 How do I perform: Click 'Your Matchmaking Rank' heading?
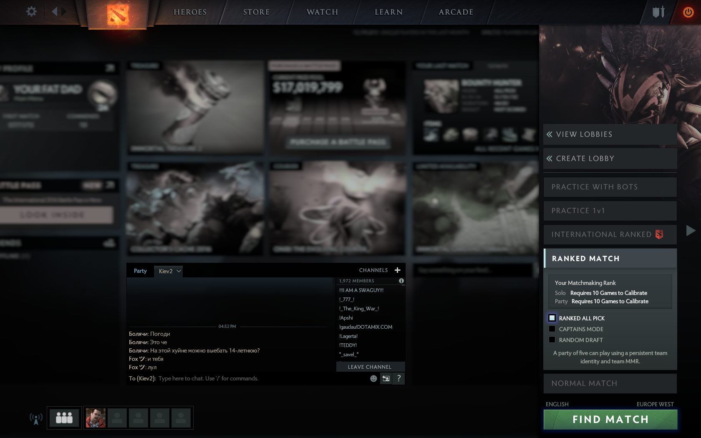point(585,283)
